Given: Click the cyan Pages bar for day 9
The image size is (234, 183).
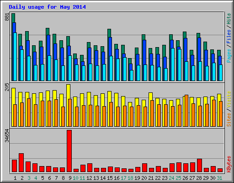Looking at the screenshot, I should point(70,68).
